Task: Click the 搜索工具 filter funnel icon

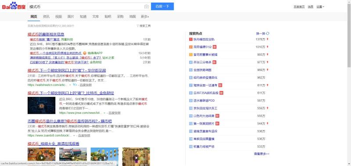Action: (138, 26)
